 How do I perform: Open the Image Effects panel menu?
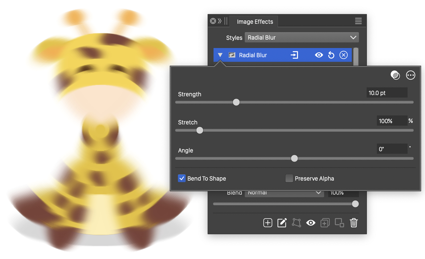pyautogui.click(x=358, y=21)
